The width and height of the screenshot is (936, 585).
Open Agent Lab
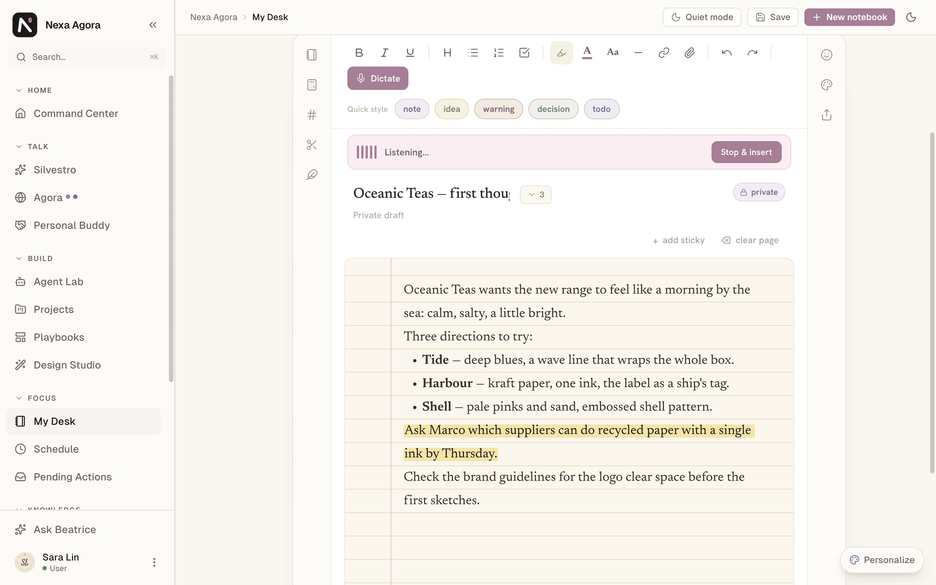(83, 282)
